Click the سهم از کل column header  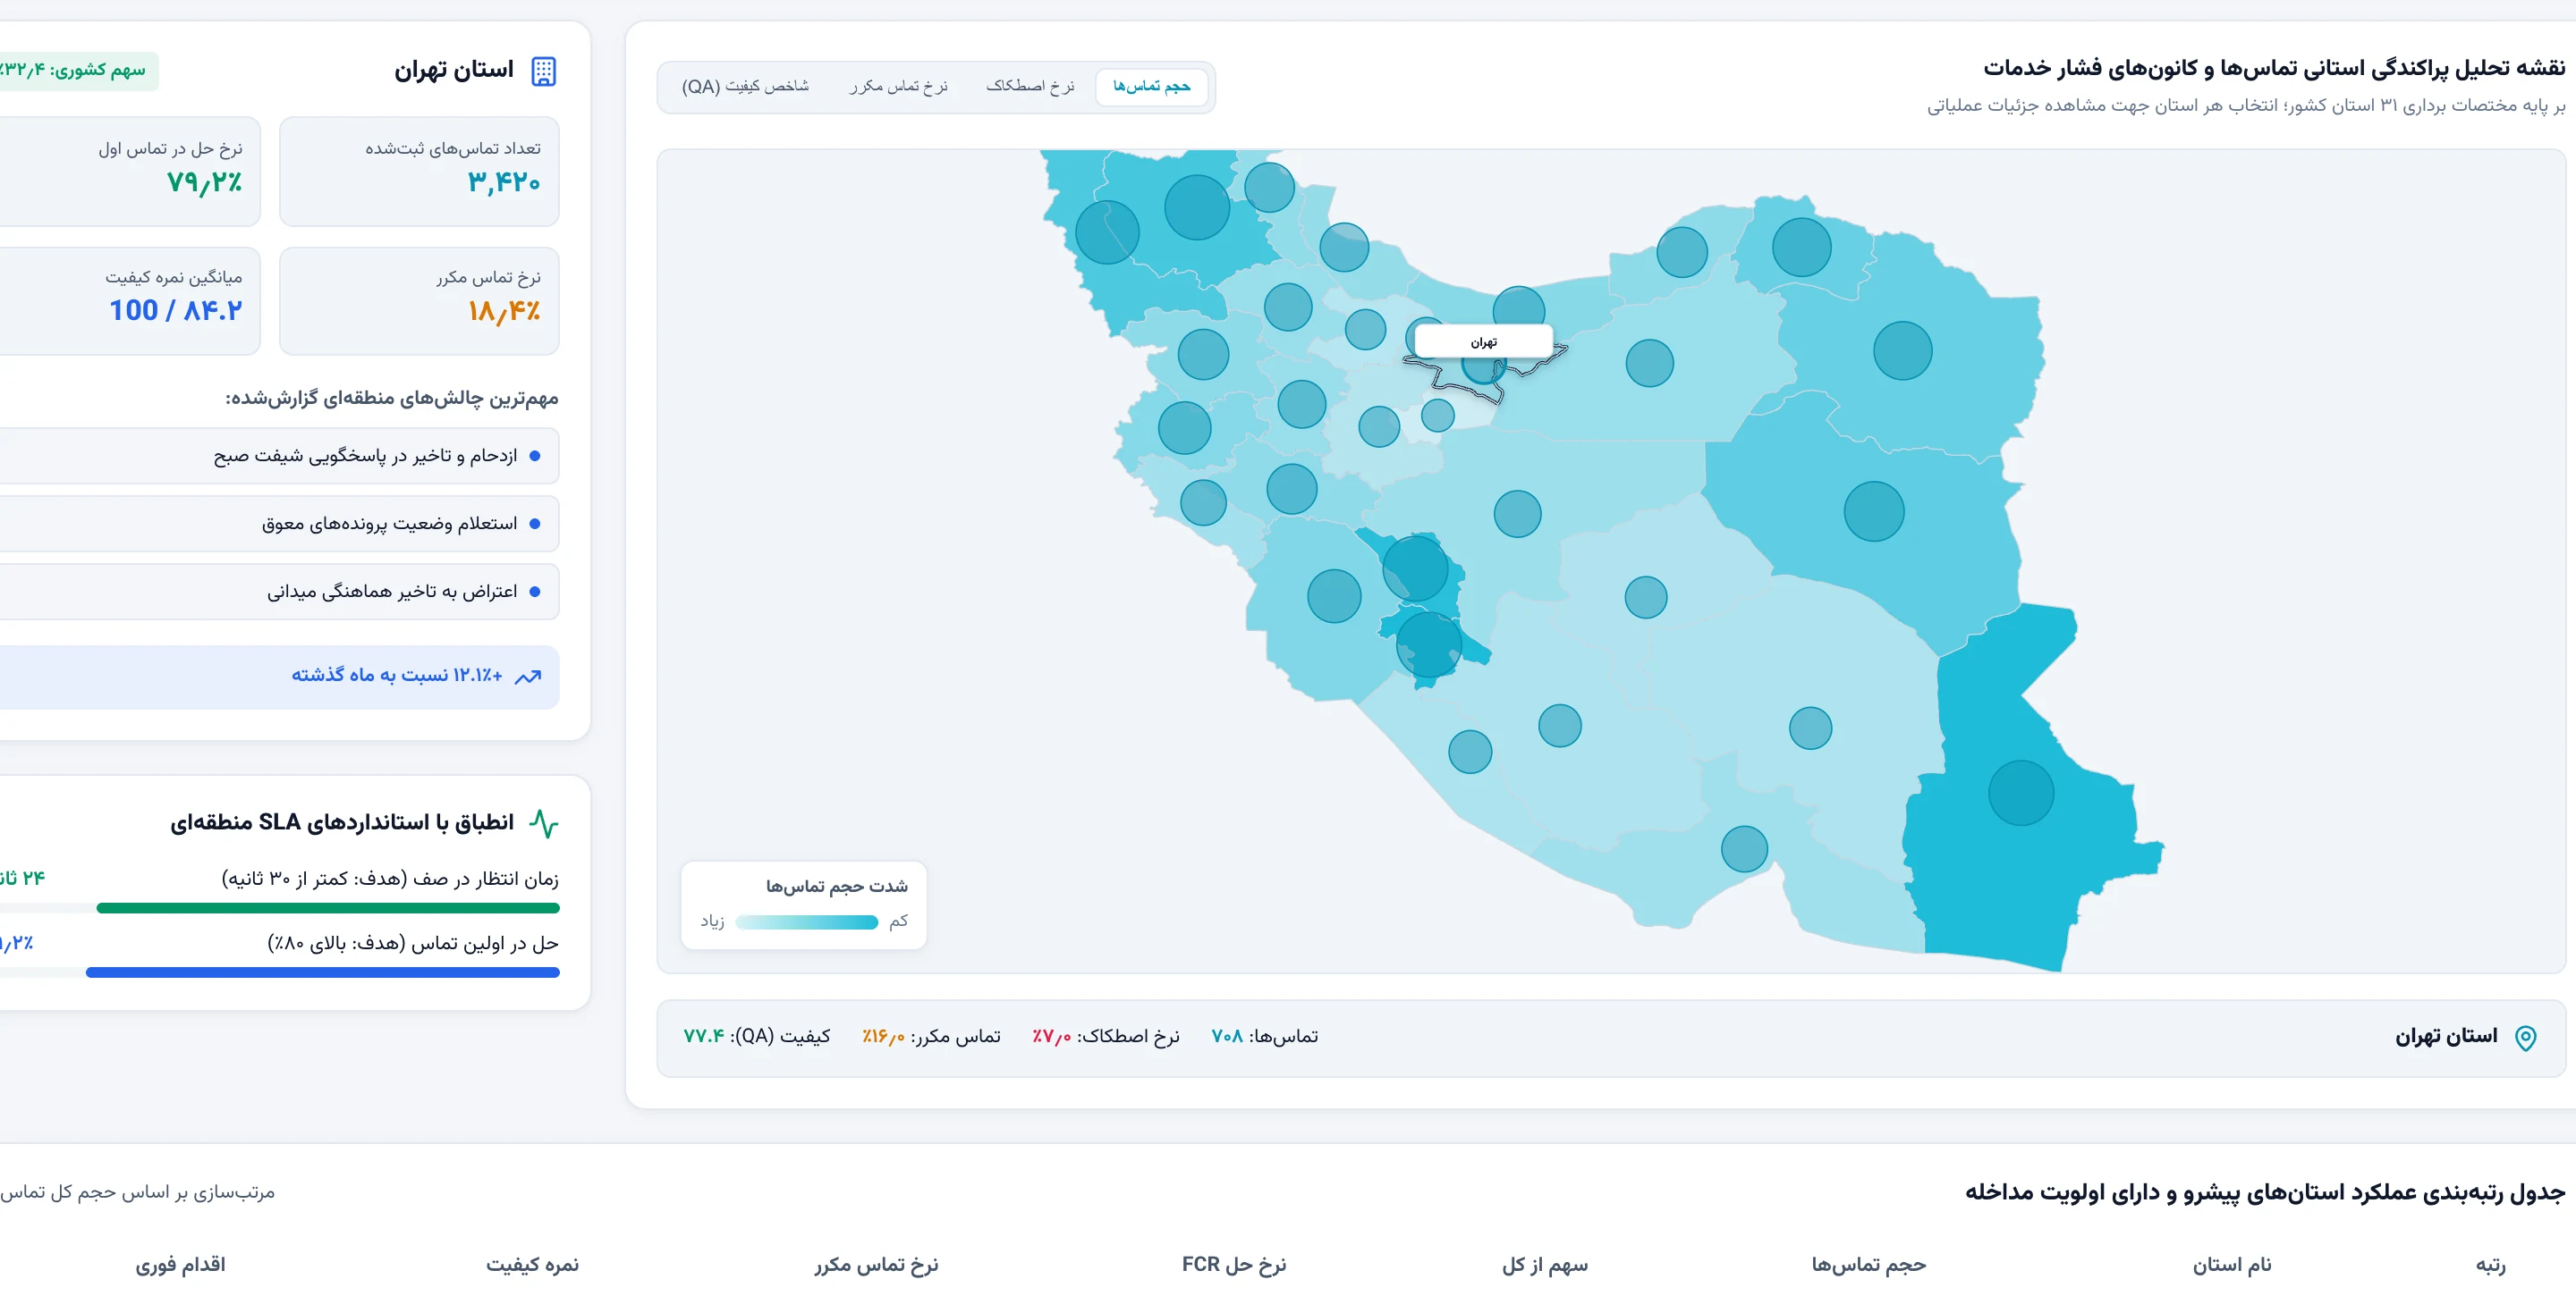[x=1544, y=1265]
